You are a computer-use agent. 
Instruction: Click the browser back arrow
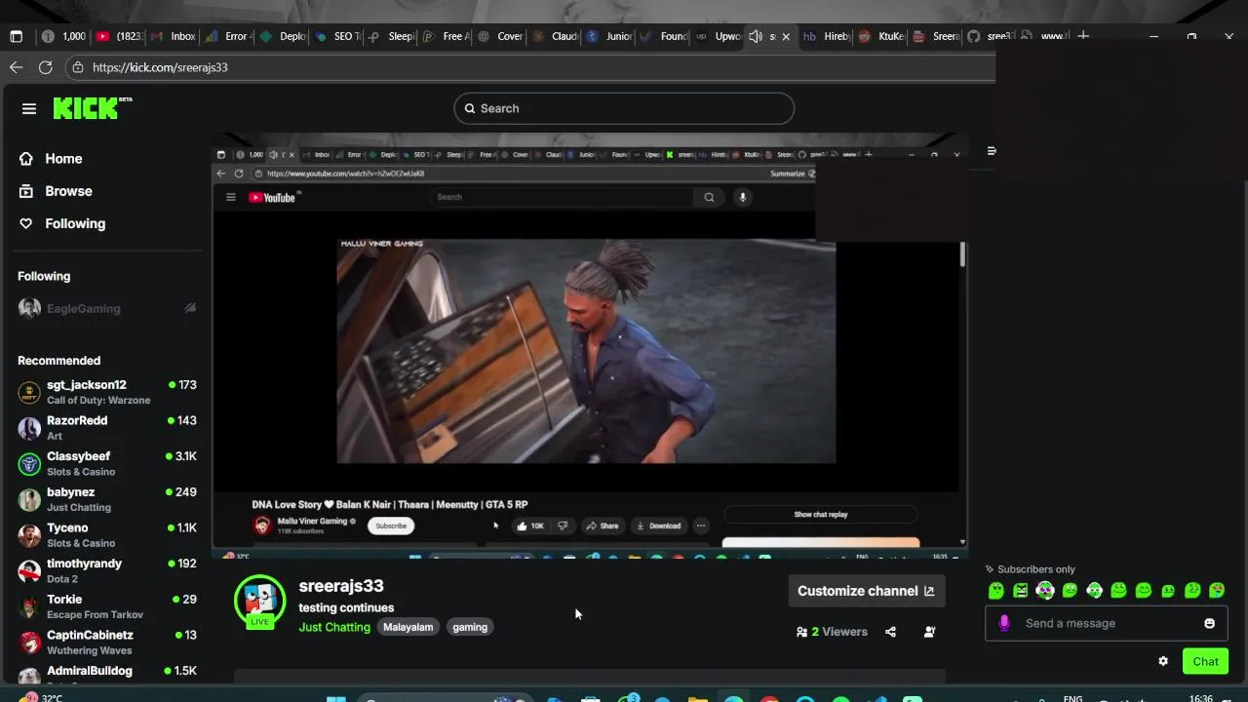(16, 67)
